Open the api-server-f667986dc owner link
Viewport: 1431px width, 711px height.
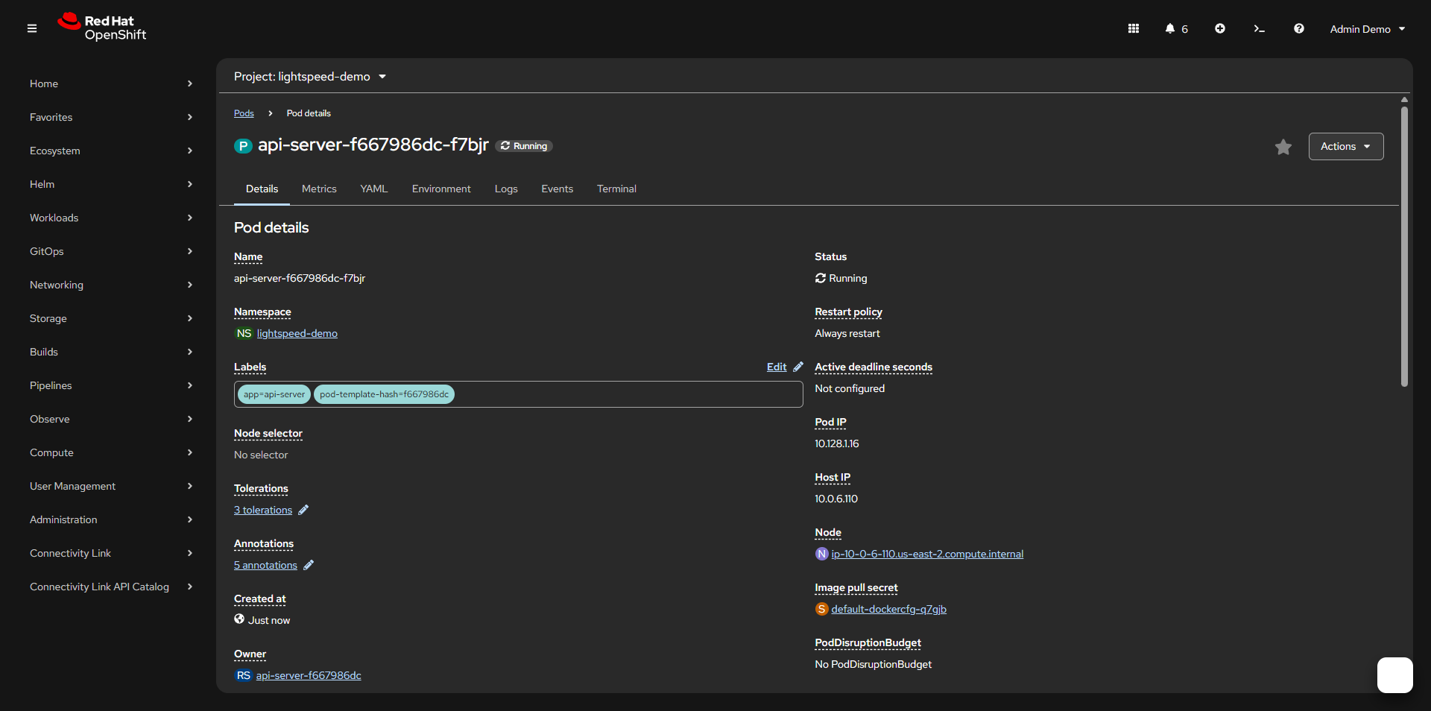click(x=309, y=675)
